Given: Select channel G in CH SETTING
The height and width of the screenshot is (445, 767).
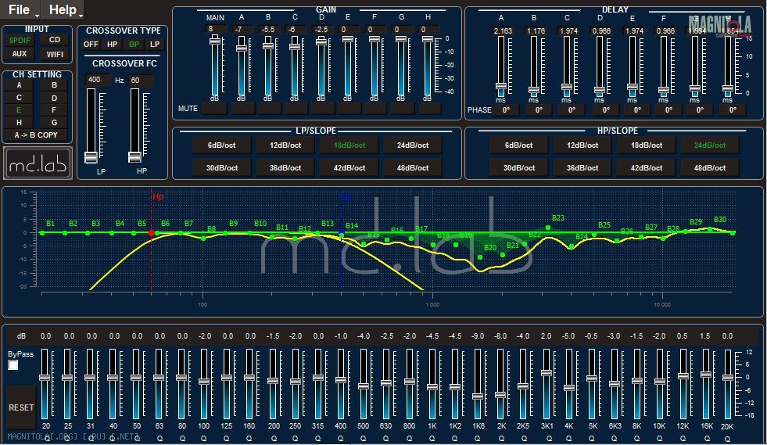Looking at the screenshot, I should pyautogui.click(x=54, y=123).
